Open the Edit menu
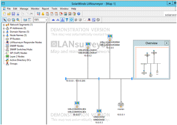The width and height of the screenshot is (177, 125). tap(15, 9)
